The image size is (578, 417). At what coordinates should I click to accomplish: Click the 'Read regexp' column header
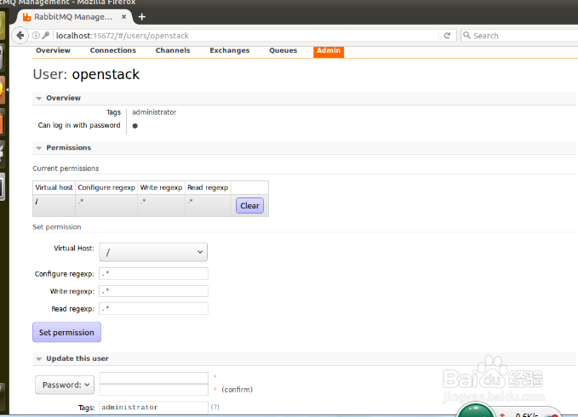tap(208, 187)
